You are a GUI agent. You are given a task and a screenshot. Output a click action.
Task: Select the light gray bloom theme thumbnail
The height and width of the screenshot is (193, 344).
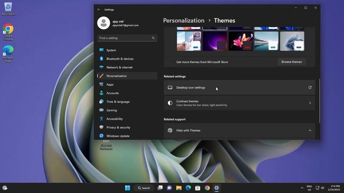click(x=292, y=41)
